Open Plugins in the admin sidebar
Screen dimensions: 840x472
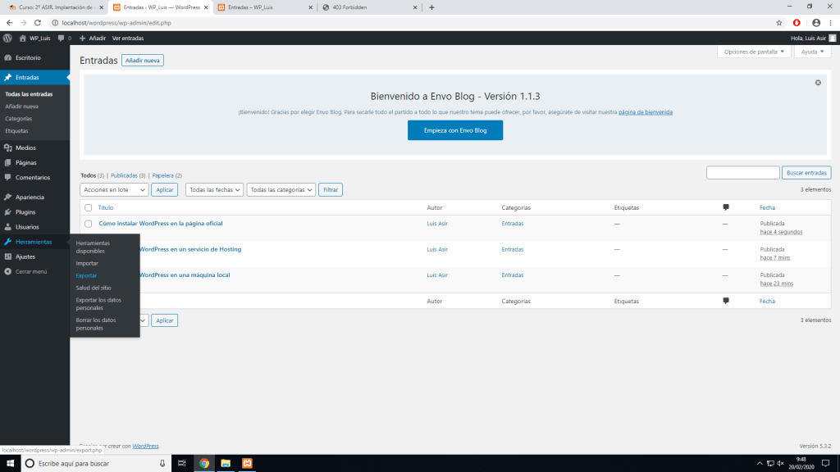point(25,211)
